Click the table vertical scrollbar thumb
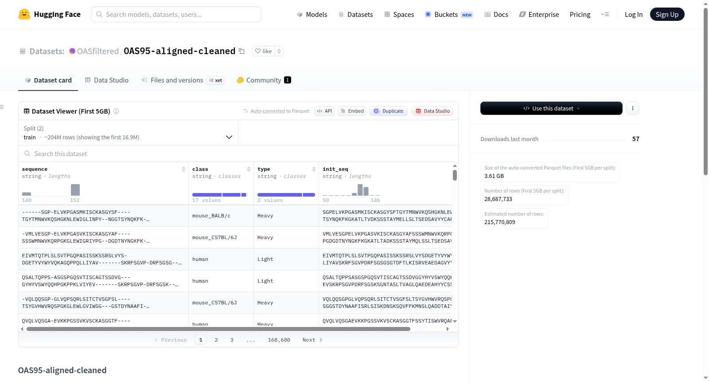709x382 pixels. [x=455, y=175]
